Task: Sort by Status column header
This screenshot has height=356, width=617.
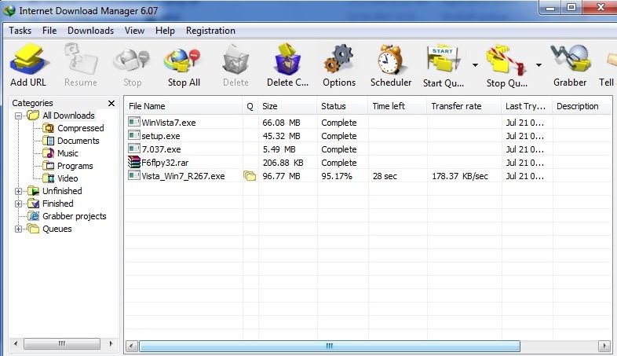Action: point(342,106)
